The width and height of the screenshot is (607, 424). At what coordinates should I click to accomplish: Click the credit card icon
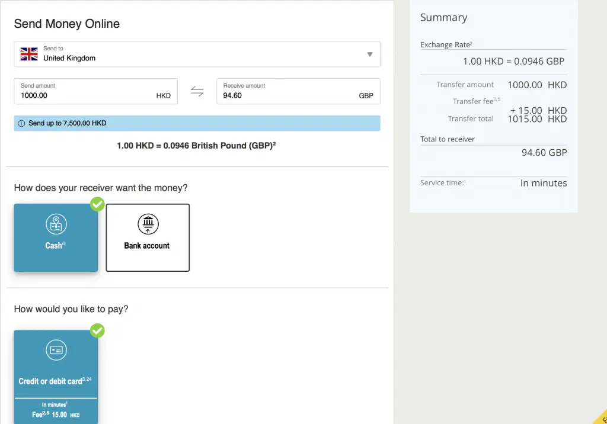56,350
